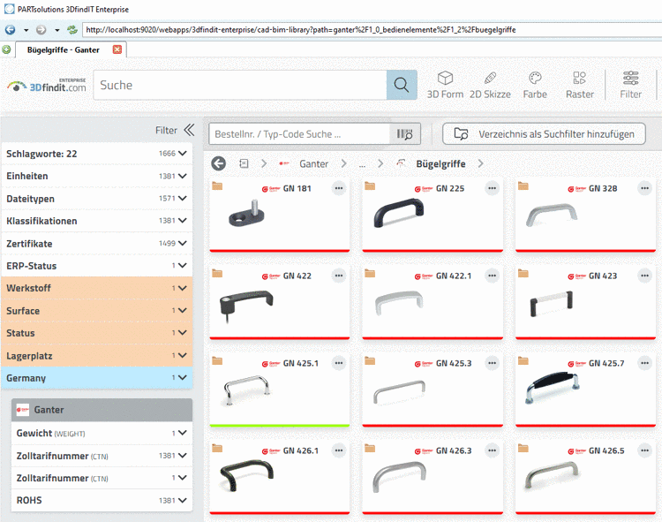The width and height of the screenshot is (662, 522).
Task: Click the browser forward arrow button
Action: coord(41,29)
